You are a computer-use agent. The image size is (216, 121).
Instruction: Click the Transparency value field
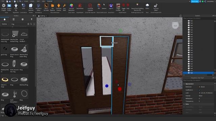[x=206, y=101]
